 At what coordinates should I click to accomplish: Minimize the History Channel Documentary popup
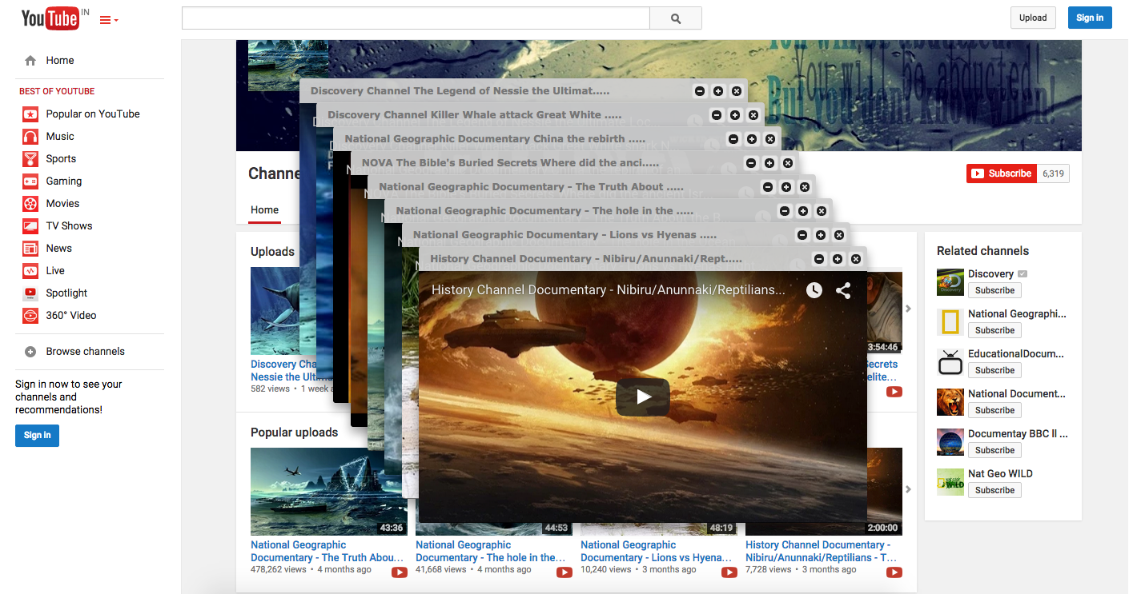(x=818, y=259)
